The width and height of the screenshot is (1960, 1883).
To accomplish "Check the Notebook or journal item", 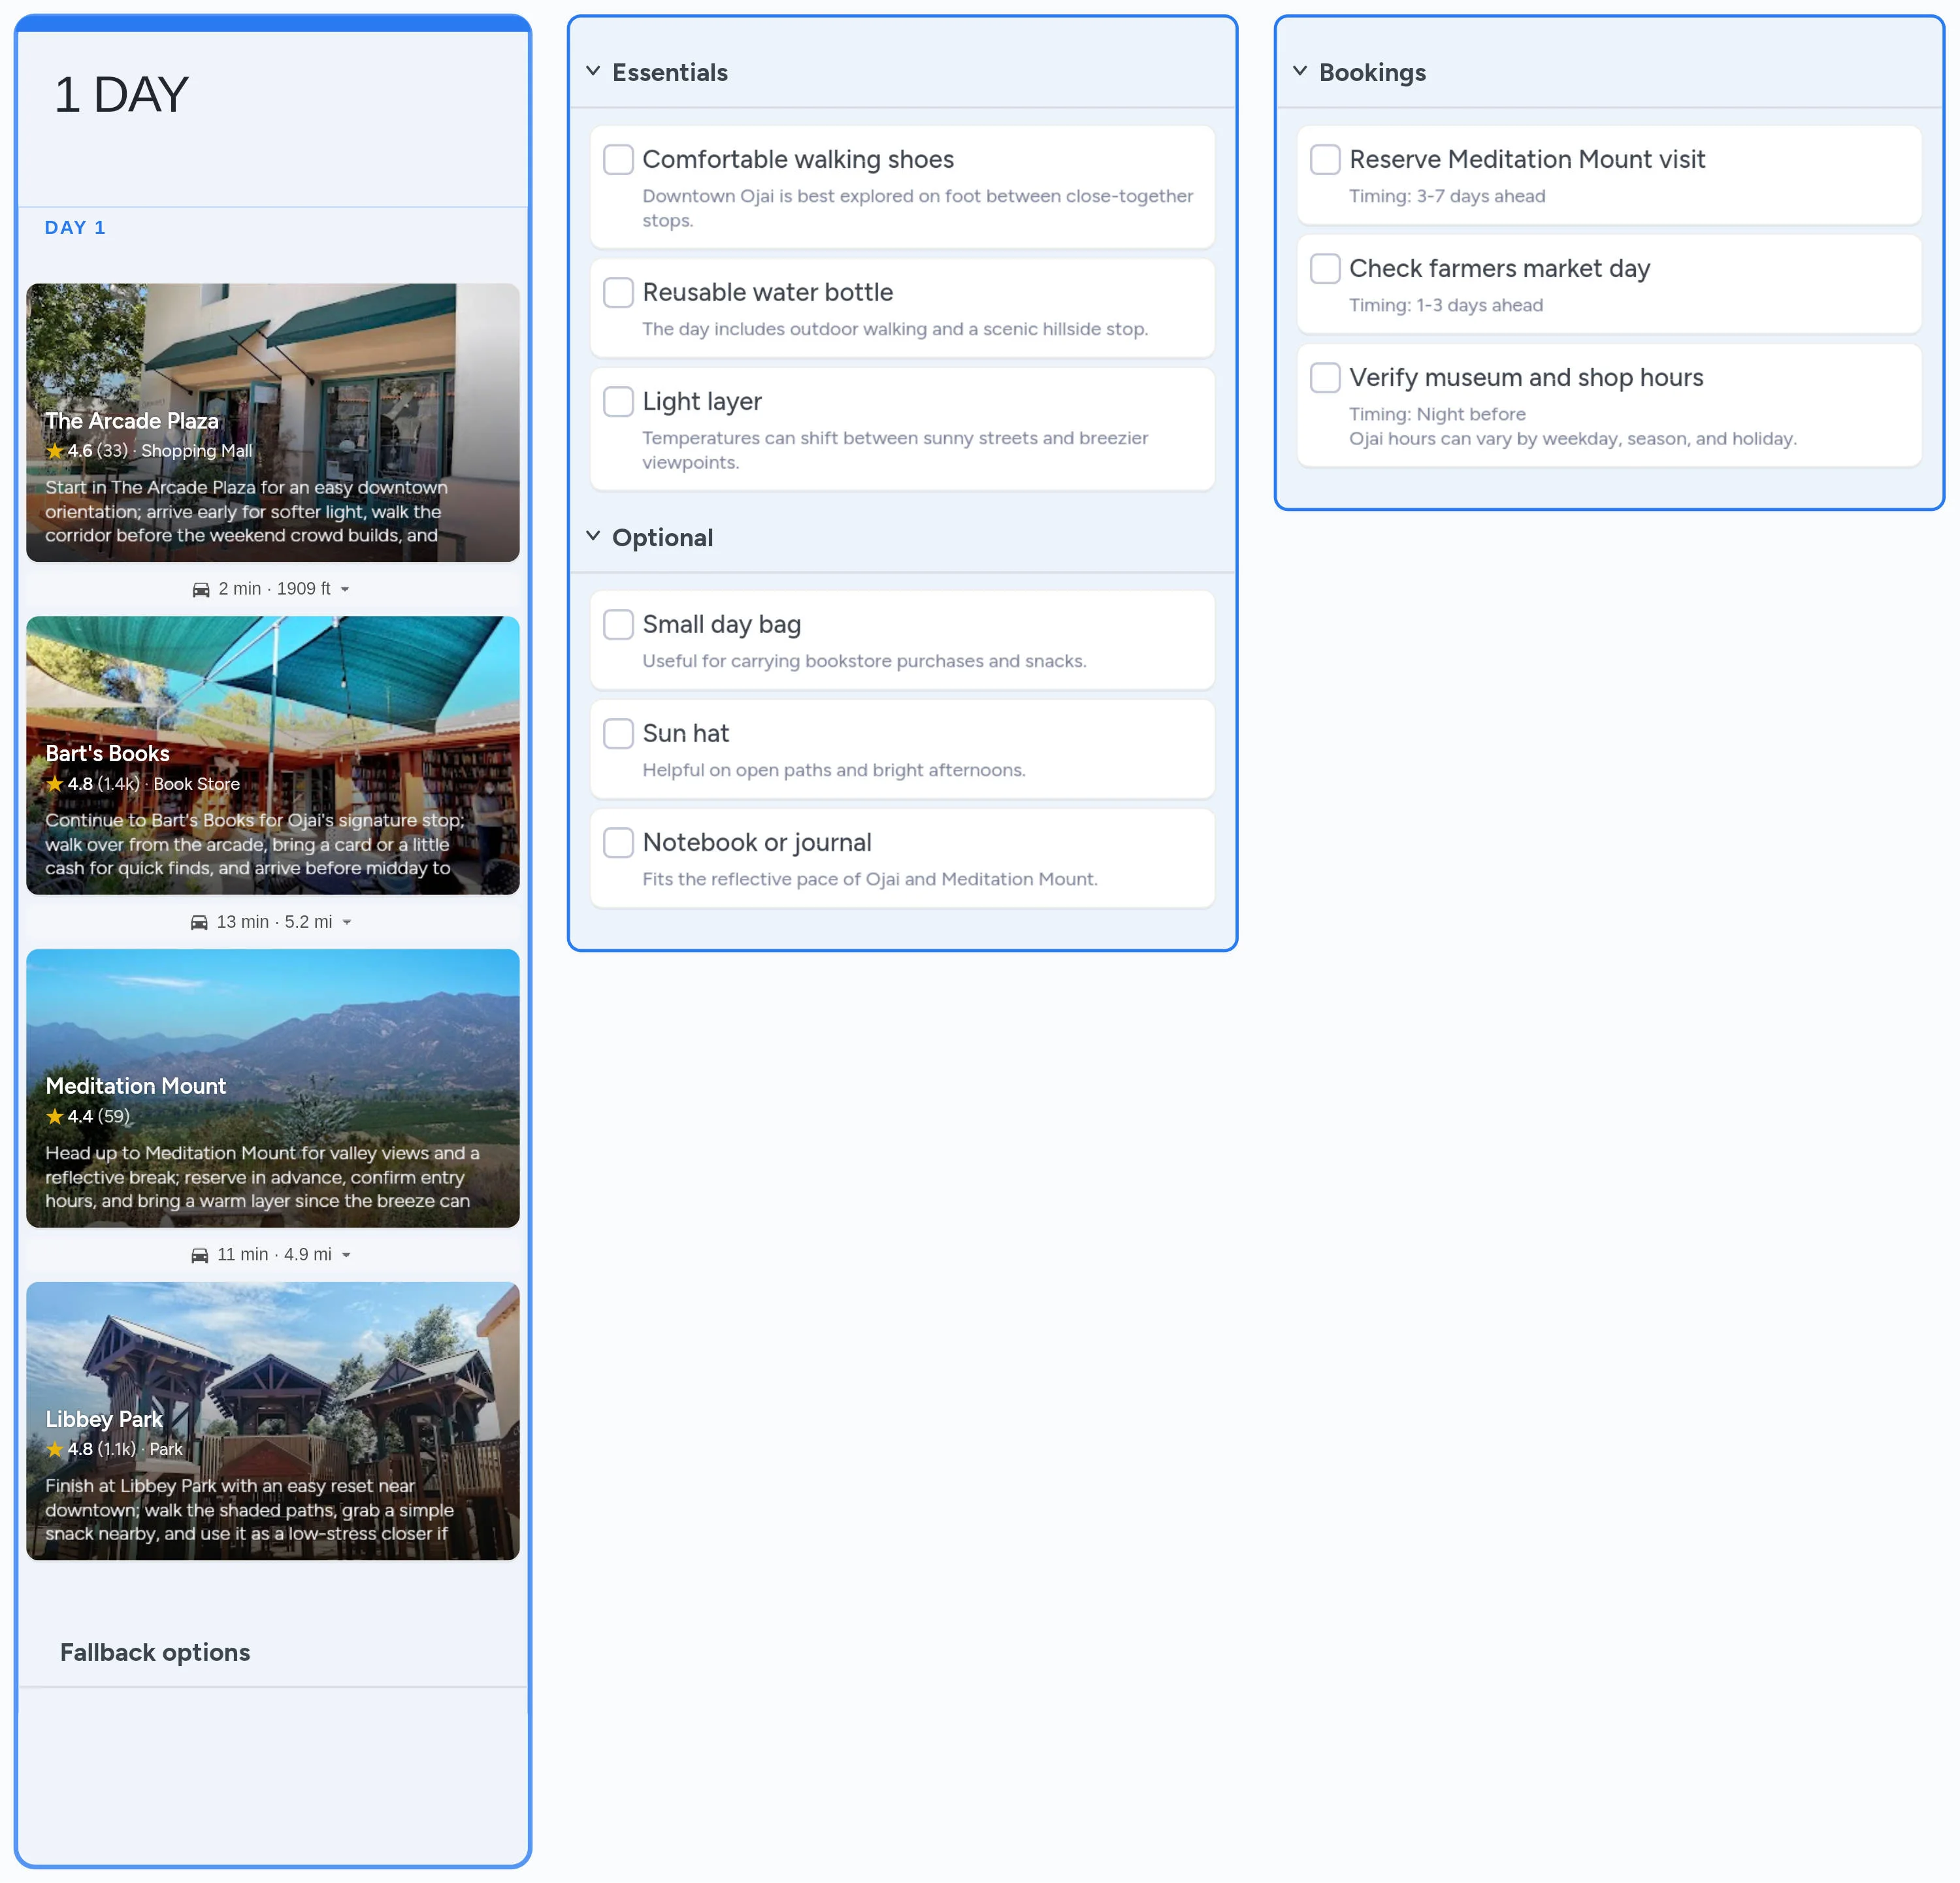I will (618, 842).
